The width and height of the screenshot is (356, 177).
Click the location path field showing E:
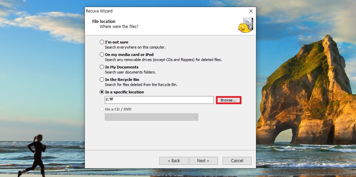click(159, 100)
